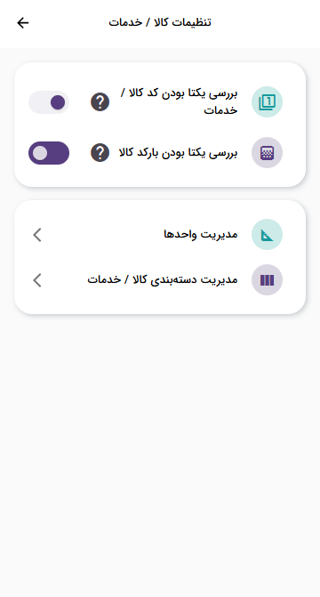
Task: Click the teal ruler units icon
Action: pyautogui.click(x=267, y=235)
